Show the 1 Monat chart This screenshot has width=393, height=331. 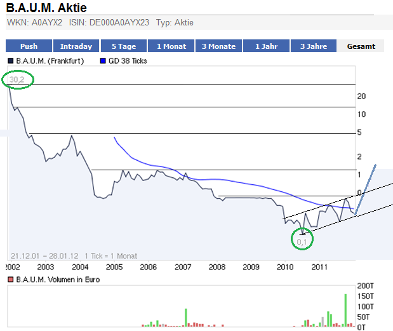click(171, 46)
